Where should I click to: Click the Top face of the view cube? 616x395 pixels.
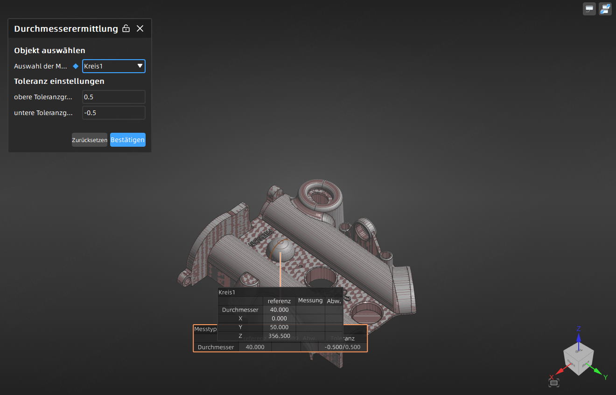pos(579,351)
